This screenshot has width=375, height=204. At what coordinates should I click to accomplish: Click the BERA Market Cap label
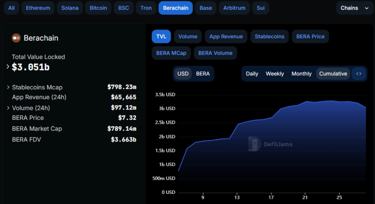(37, 129)
